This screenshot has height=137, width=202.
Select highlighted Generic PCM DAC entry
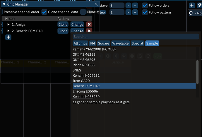134,86
